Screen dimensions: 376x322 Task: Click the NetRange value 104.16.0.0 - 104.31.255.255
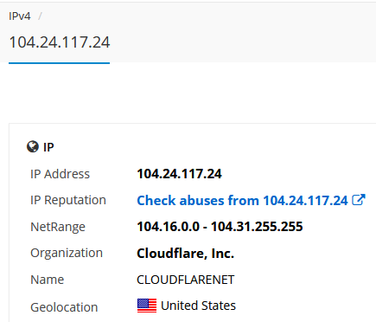(220, 227)
